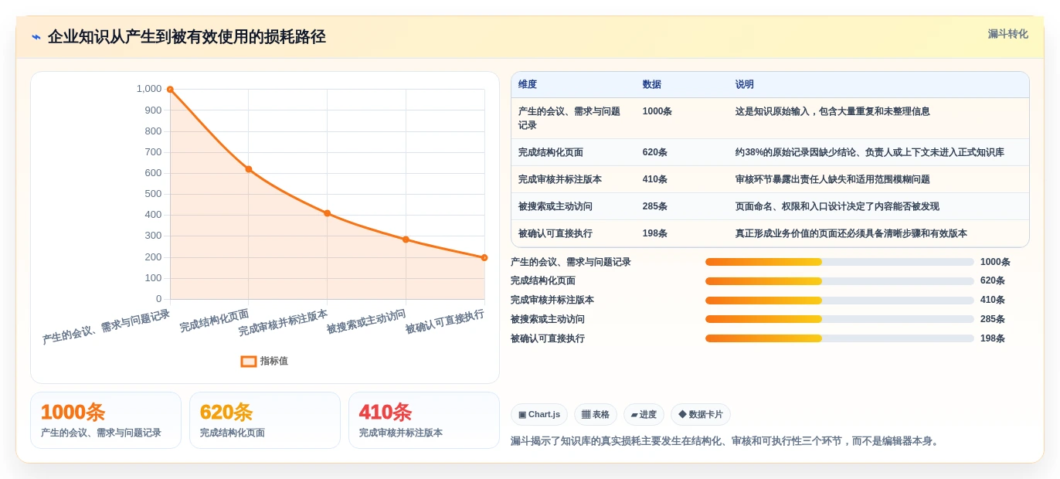Click the summary sentence starting 漏斗揭示了
Viewport: 1060px width, 479px height.
(x=726, y=441)
